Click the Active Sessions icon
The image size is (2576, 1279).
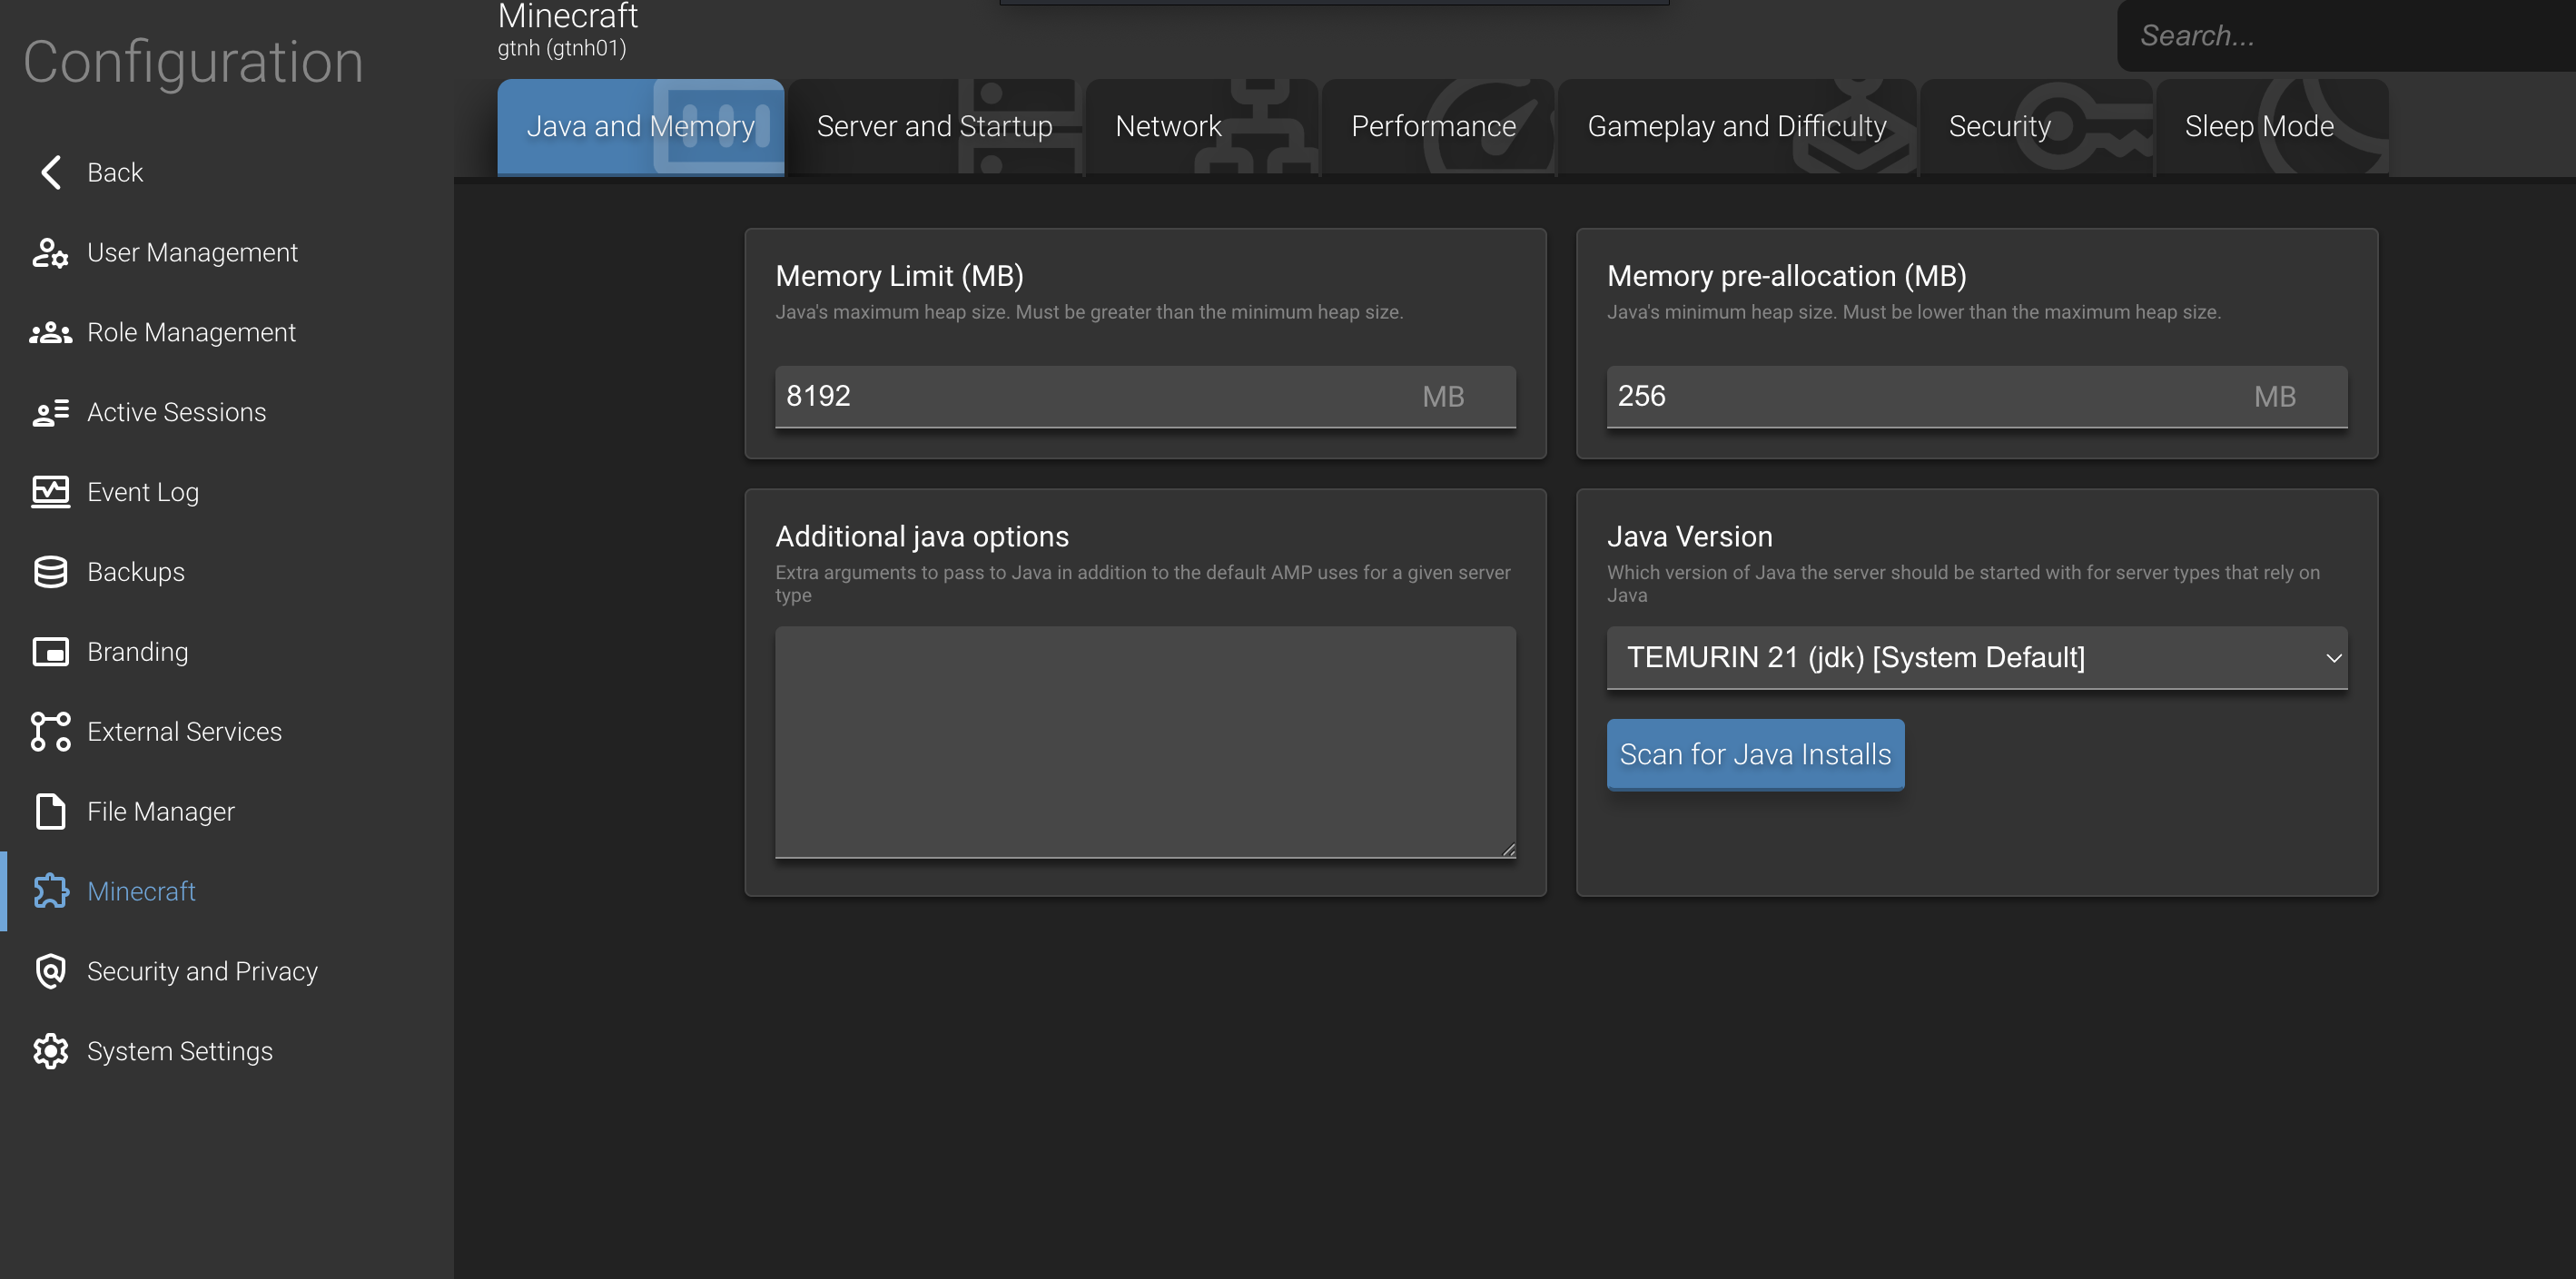(50, 412)
